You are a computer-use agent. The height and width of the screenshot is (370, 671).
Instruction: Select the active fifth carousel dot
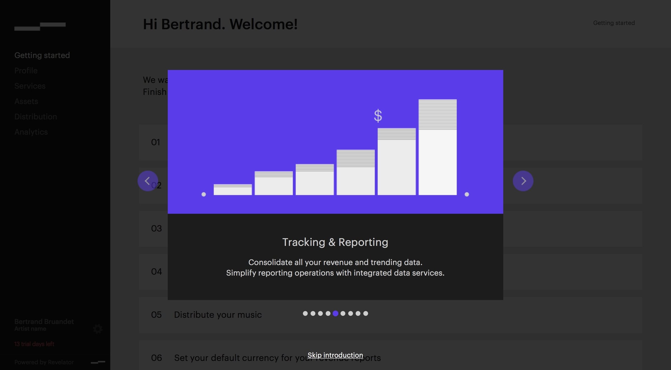[335, 314]
